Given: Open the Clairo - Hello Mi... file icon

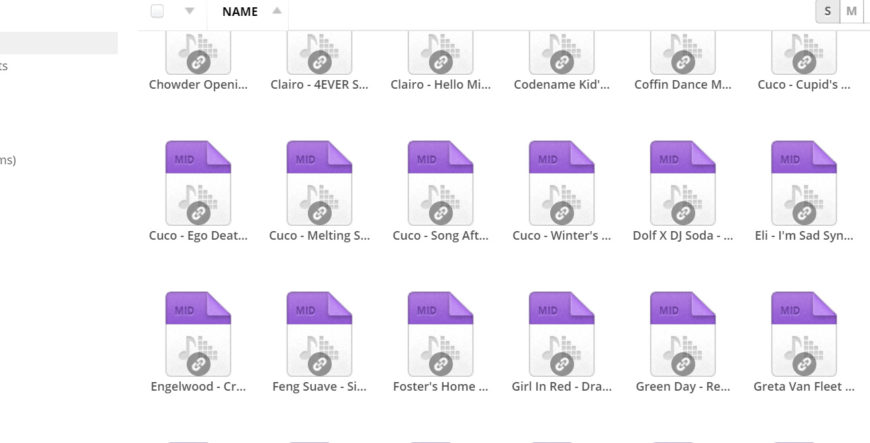Looking at the screenshot, I should pyautogui.click(x=440, y=53).
